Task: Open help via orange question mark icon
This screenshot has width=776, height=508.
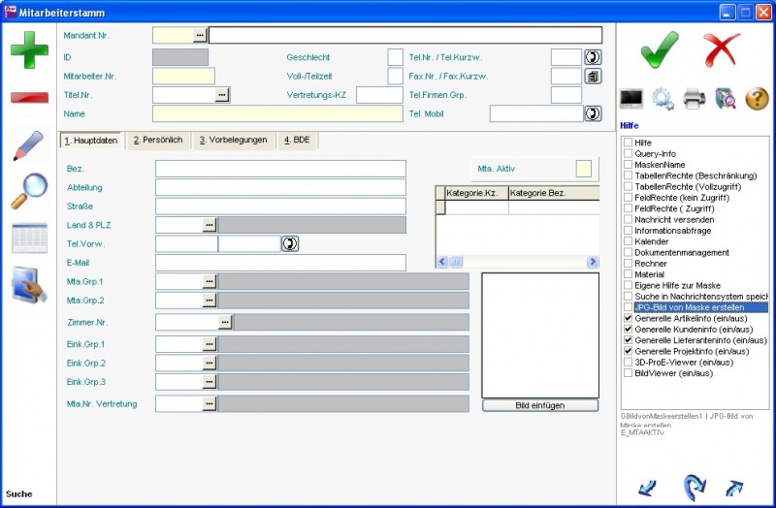Action: [757, 99]
